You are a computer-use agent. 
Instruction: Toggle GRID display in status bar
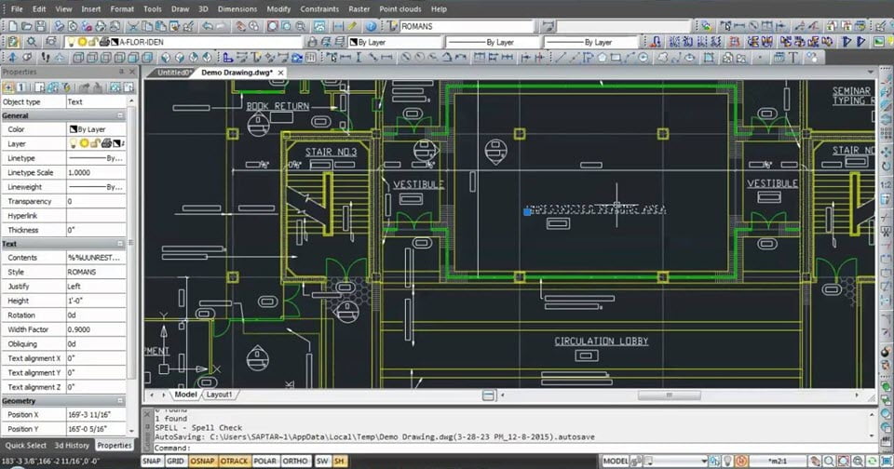tap(176, 461)
